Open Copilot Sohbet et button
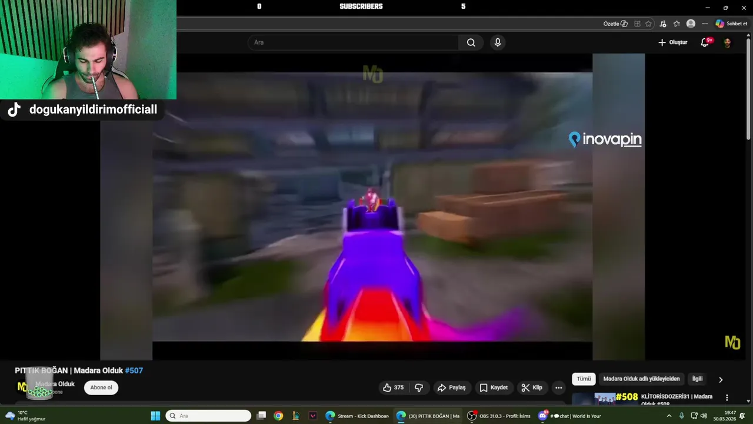 click(x=731, y=24)
